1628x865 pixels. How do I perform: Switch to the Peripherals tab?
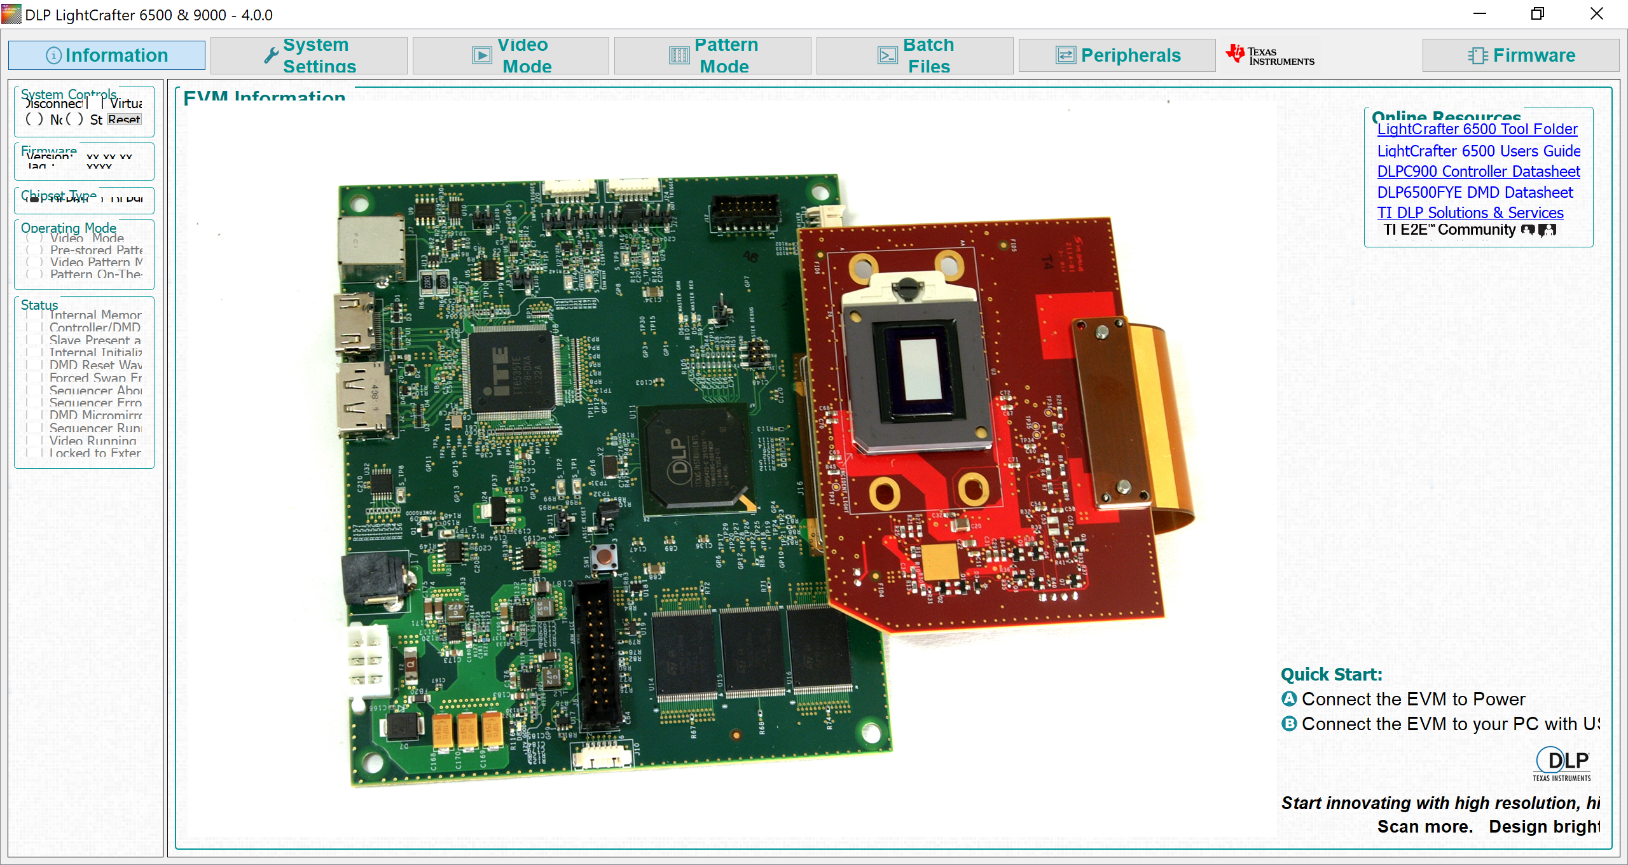(1117, 55)
